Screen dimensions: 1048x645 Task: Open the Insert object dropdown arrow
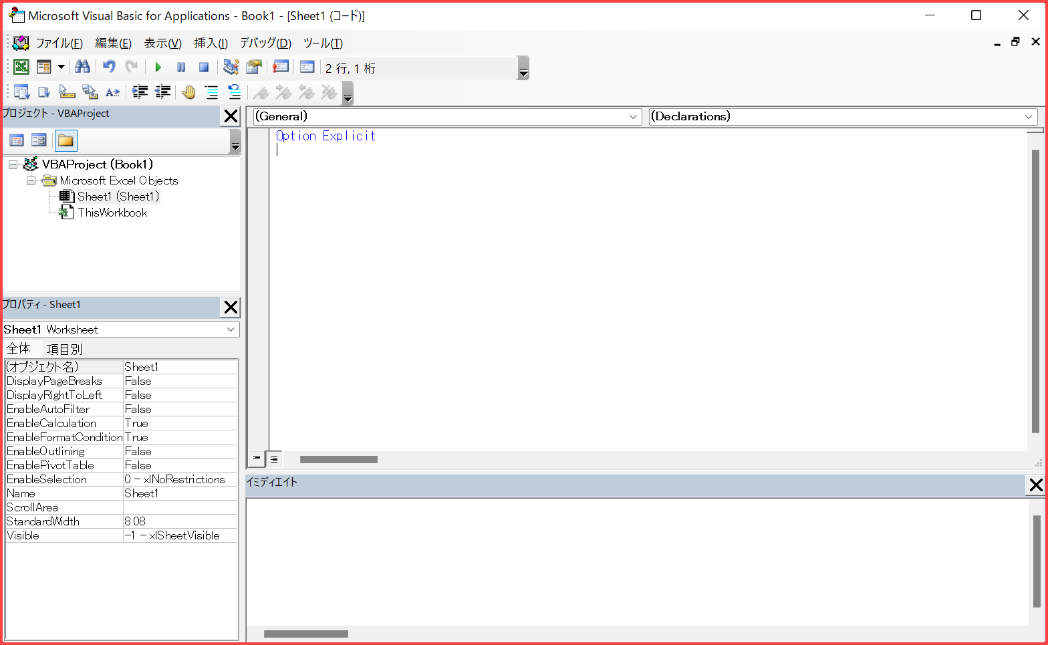(x=61, y=67)
